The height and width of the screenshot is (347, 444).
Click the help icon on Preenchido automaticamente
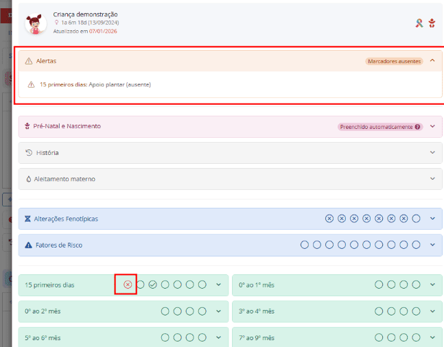pos(418,127)
